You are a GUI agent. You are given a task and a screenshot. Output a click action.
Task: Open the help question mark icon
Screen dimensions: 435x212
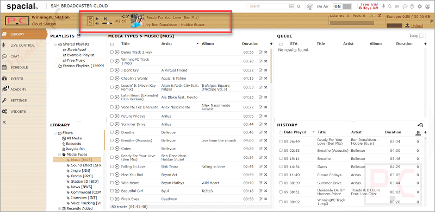[x=412, y=7]
